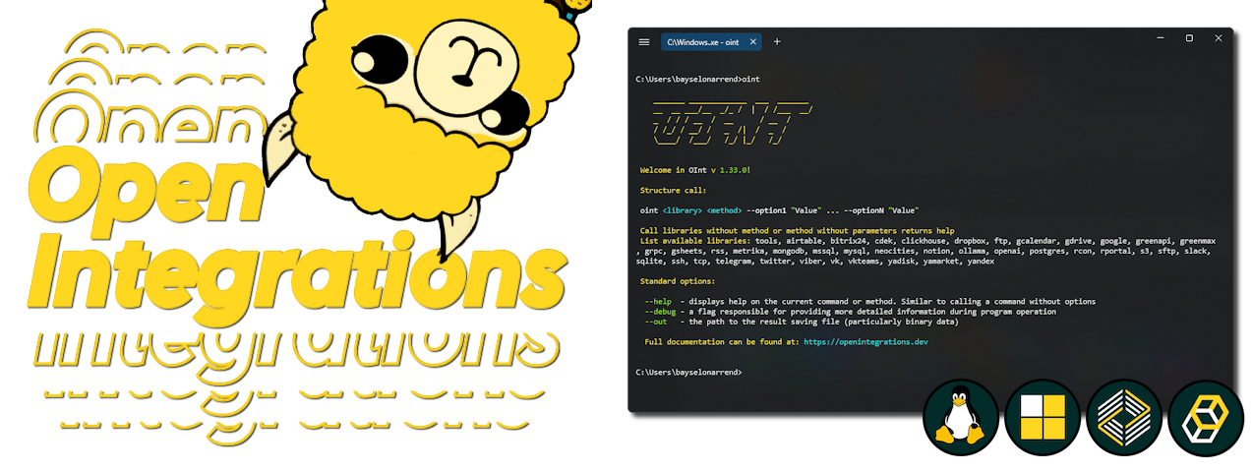Close the terminal window
Image resolution: width=1253 pixels, height=472 pixels.
(1219, 38)
